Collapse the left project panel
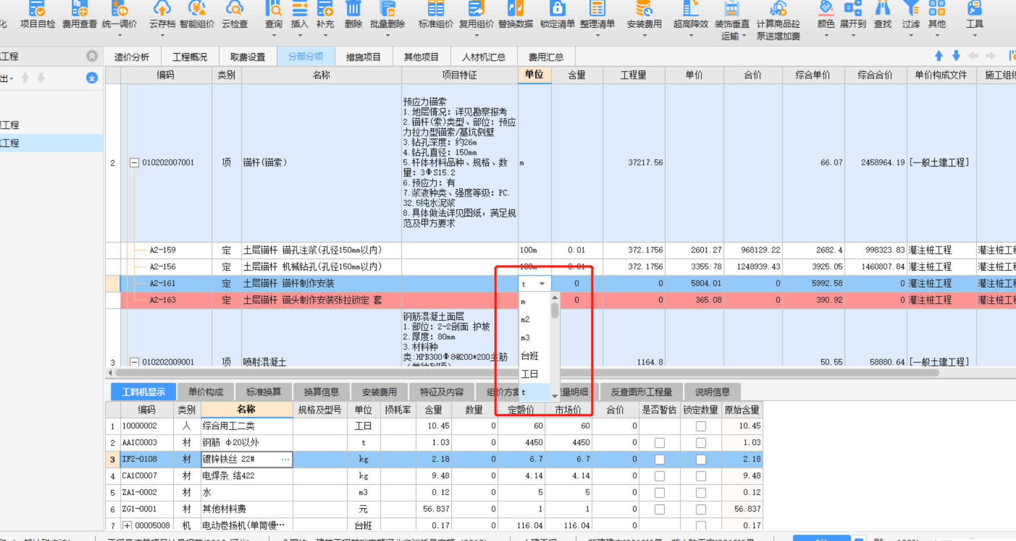Image resolution: width=1016 pixels, height=541 pixels. tap(92, 56)
